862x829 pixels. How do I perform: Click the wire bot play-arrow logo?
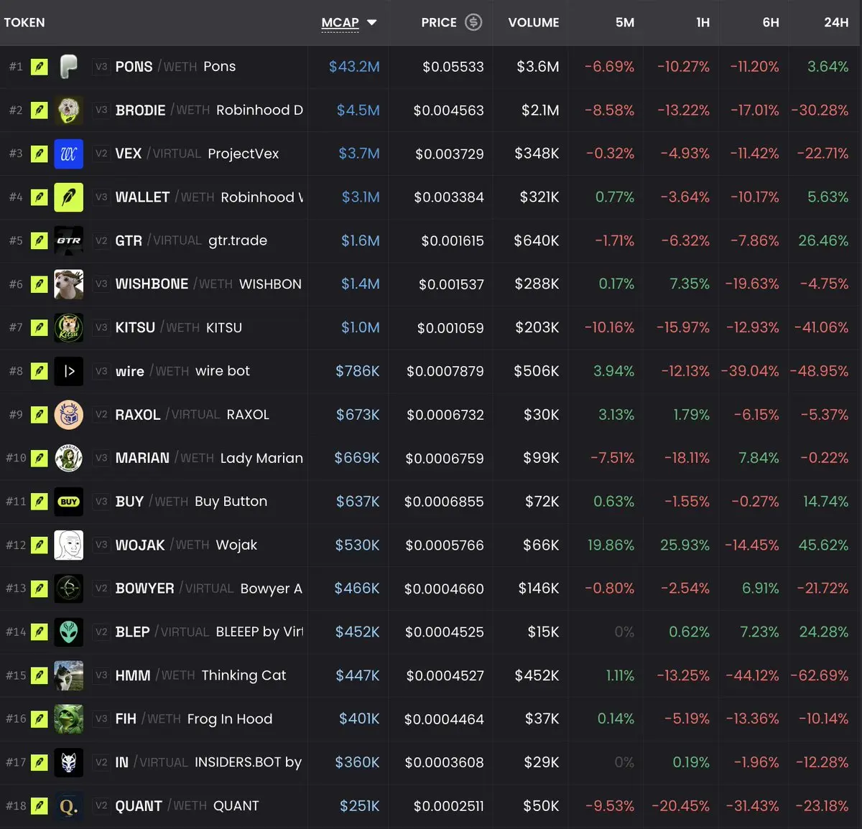click(x=69, y=371)
